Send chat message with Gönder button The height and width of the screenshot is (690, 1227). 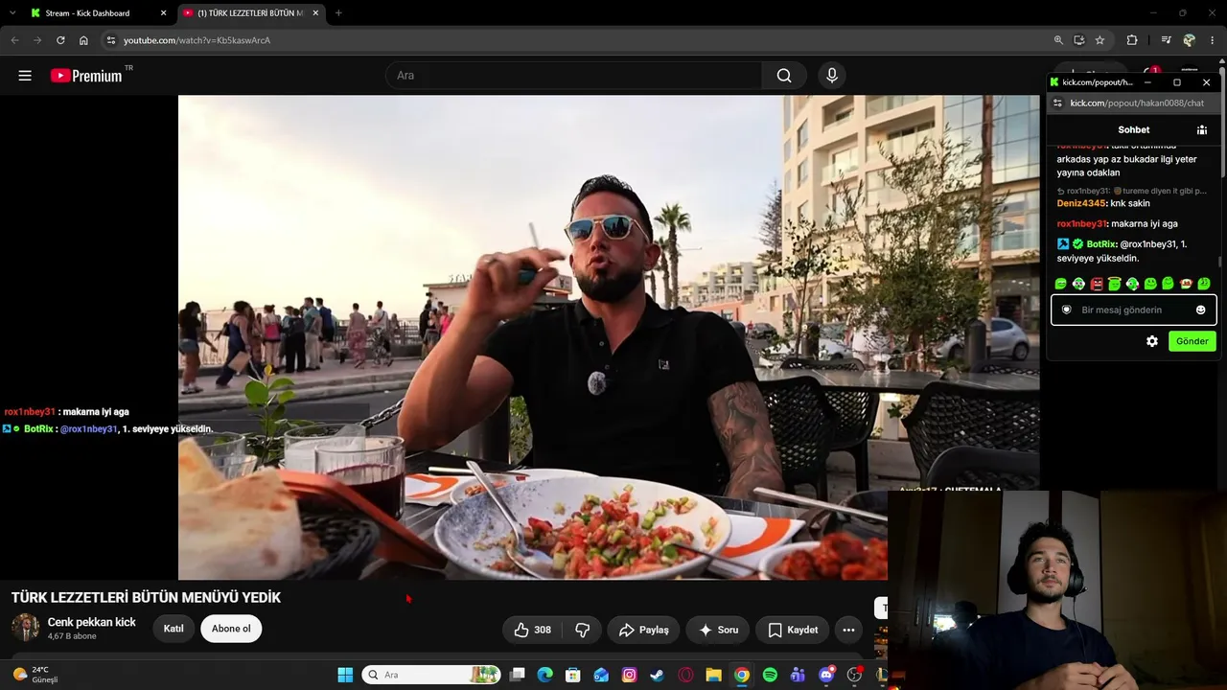1192,341
